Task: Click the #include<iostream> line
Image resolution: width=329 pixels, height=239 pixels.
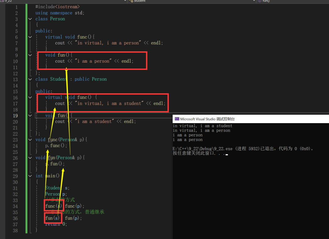Action: [58, 7]
